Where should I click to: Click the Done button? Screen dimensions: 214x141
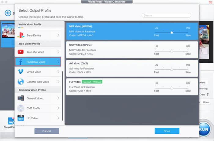pyautogui.click(x=167, y=131)
